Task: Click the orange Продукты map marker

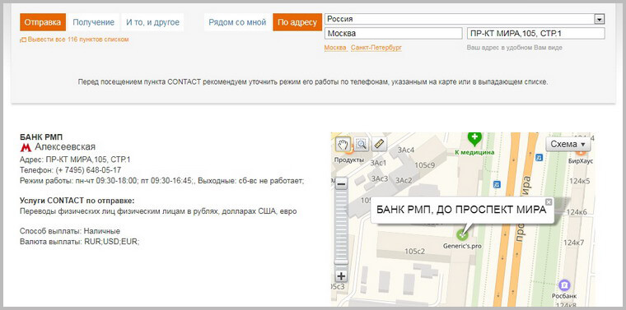Action: click(349, 150)
